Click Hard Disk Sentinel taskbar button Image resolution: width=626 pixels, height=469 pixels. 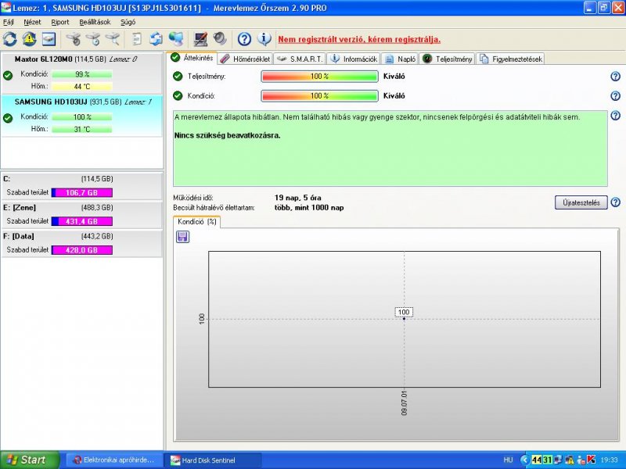213,460
